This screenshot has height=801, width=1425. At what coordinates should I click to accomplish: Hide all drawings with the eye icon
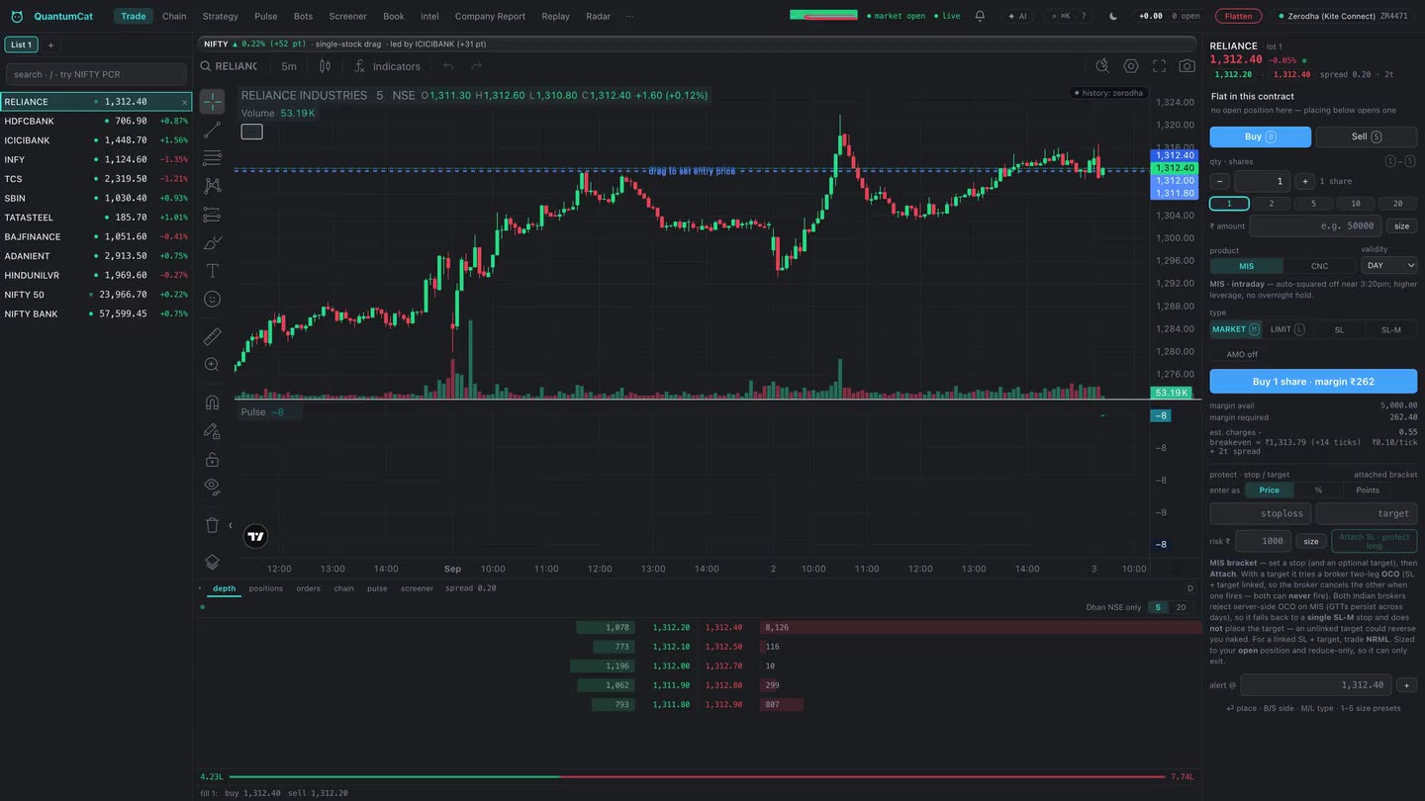212,487
